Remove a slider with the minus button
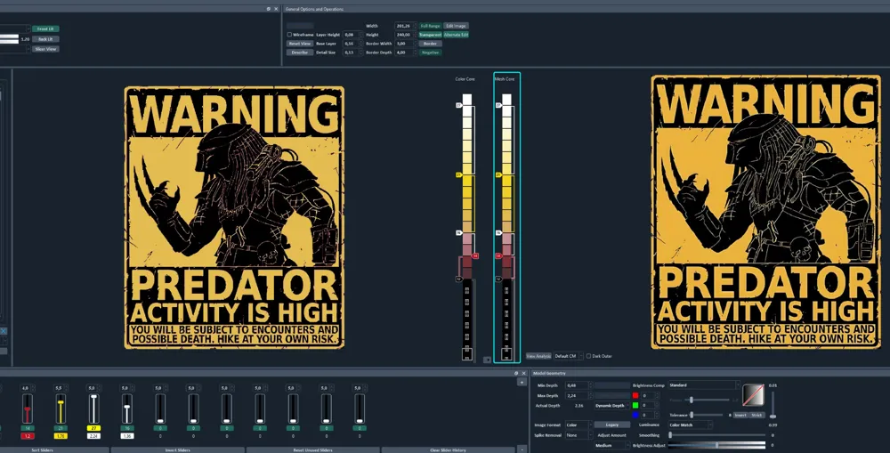 [x=522, y=449]
